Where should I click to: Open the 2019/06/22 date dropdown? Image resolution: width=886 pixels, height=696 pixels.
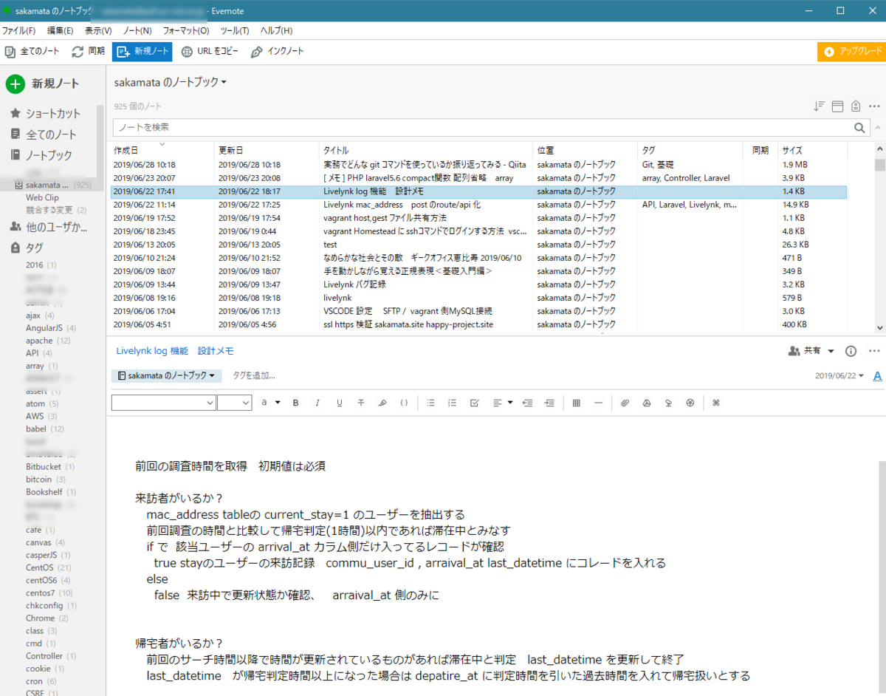[839, 376]
